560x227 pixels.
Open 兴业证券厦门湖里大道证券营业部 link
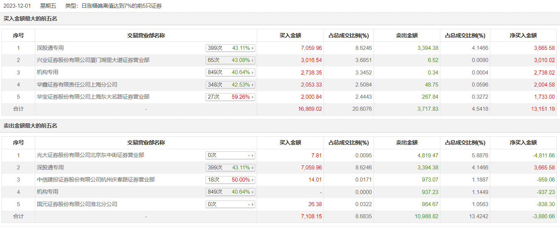[93, 60]
